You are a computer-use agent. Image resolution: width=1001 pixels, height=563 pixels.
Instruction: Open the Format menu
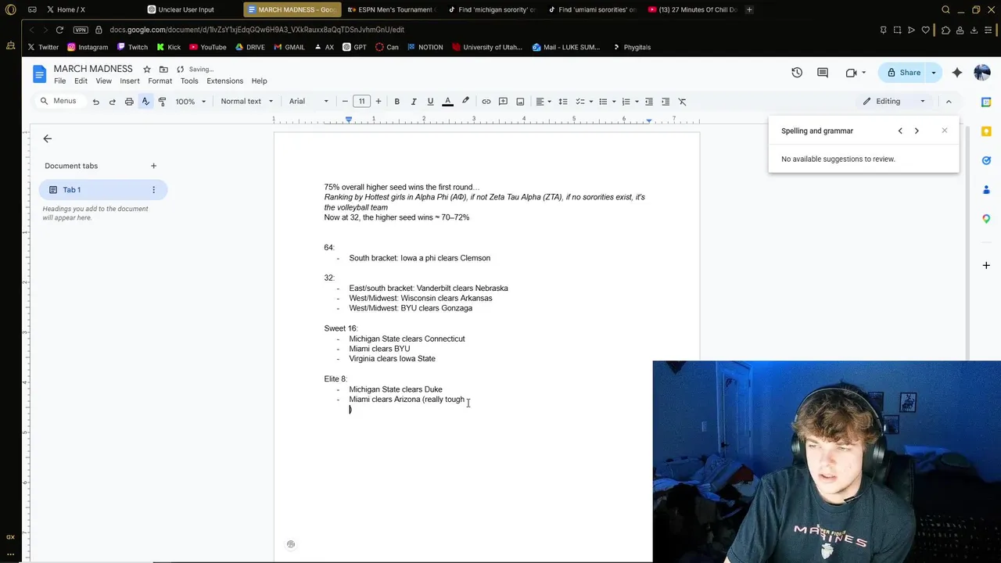tap(160, 81)
